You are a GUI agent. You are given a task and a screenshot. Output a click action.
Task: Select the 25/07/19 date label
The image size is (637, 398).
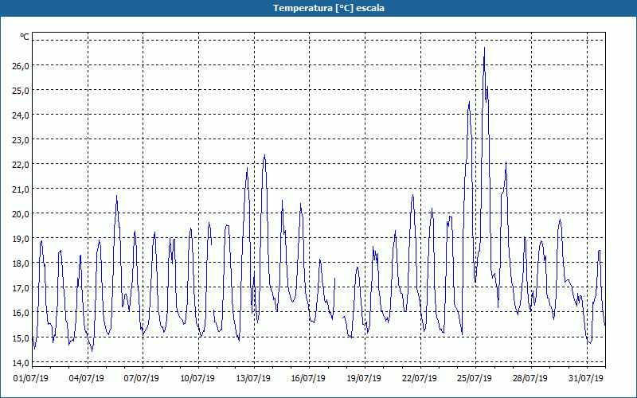(474, 379)
